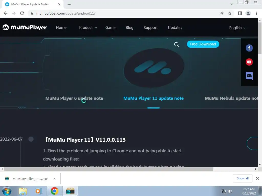Viewport: 262px width, 196px height.
Task: Open the YouTube social icon
Action: 249,62
